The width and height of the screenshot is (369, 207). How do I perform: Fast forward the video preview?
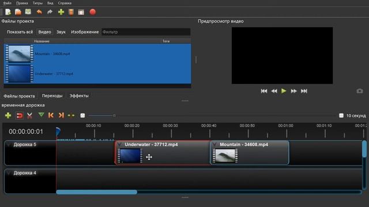click(293, 91)
